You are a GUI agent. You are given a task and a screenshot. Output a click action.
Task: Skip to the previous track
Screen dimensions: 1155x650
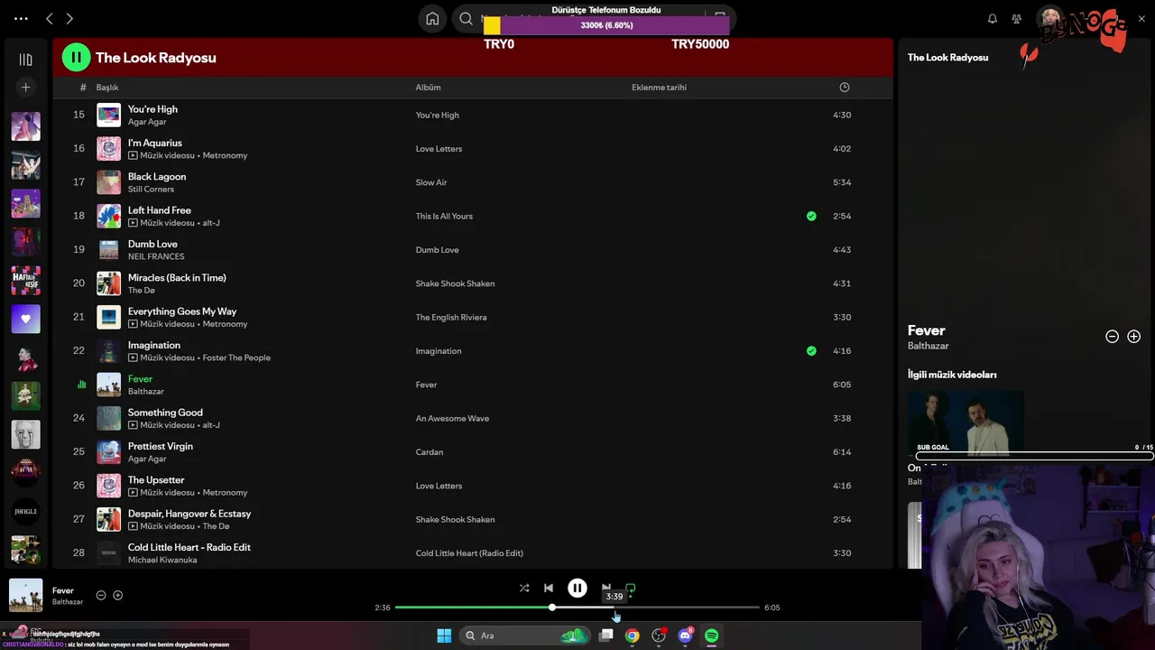click(549, 588)
